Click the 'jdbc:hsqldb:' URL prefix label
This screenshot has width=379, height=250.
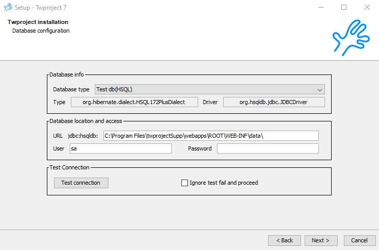pos(83,136)
